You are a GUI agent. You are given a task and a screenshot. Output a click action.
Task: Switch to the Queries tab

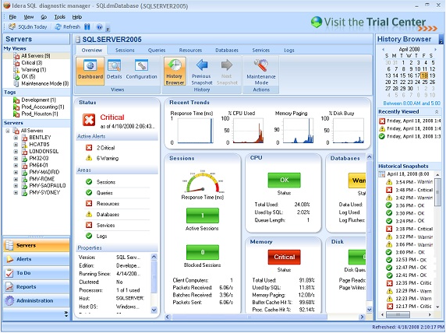[x=157, y=51]
